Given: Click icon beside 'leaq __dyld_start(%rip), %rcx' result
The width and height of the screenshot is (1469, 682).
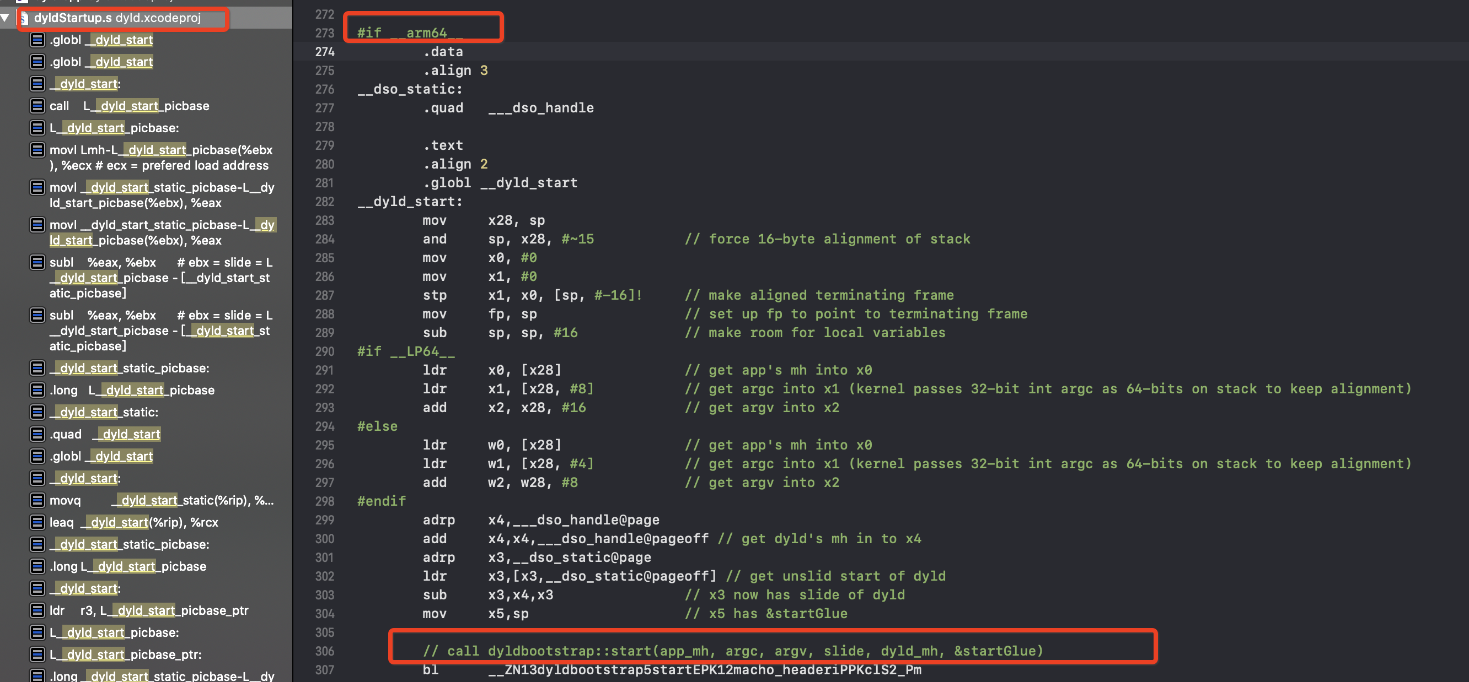Looking at the screenshot, I should tap(37, 522).
